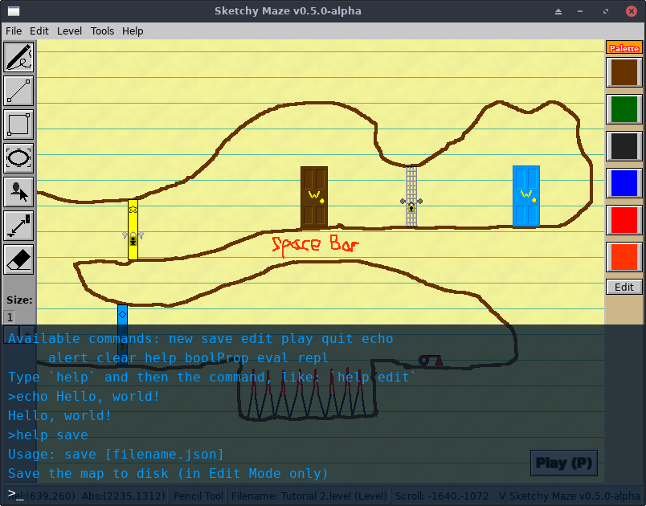Open the Help menu

133,31
